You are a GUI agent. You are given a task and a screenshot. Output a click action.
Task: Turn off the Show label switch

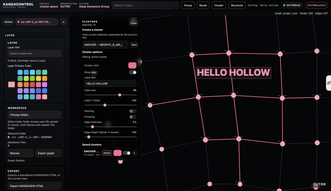click(133, 73)
